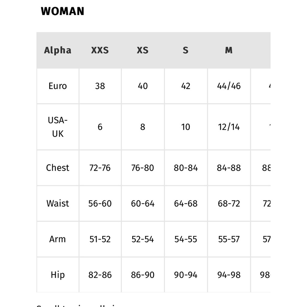The image size is (307, 307).
Task: Select the Waist row label
Action: (x=58, y=204)
